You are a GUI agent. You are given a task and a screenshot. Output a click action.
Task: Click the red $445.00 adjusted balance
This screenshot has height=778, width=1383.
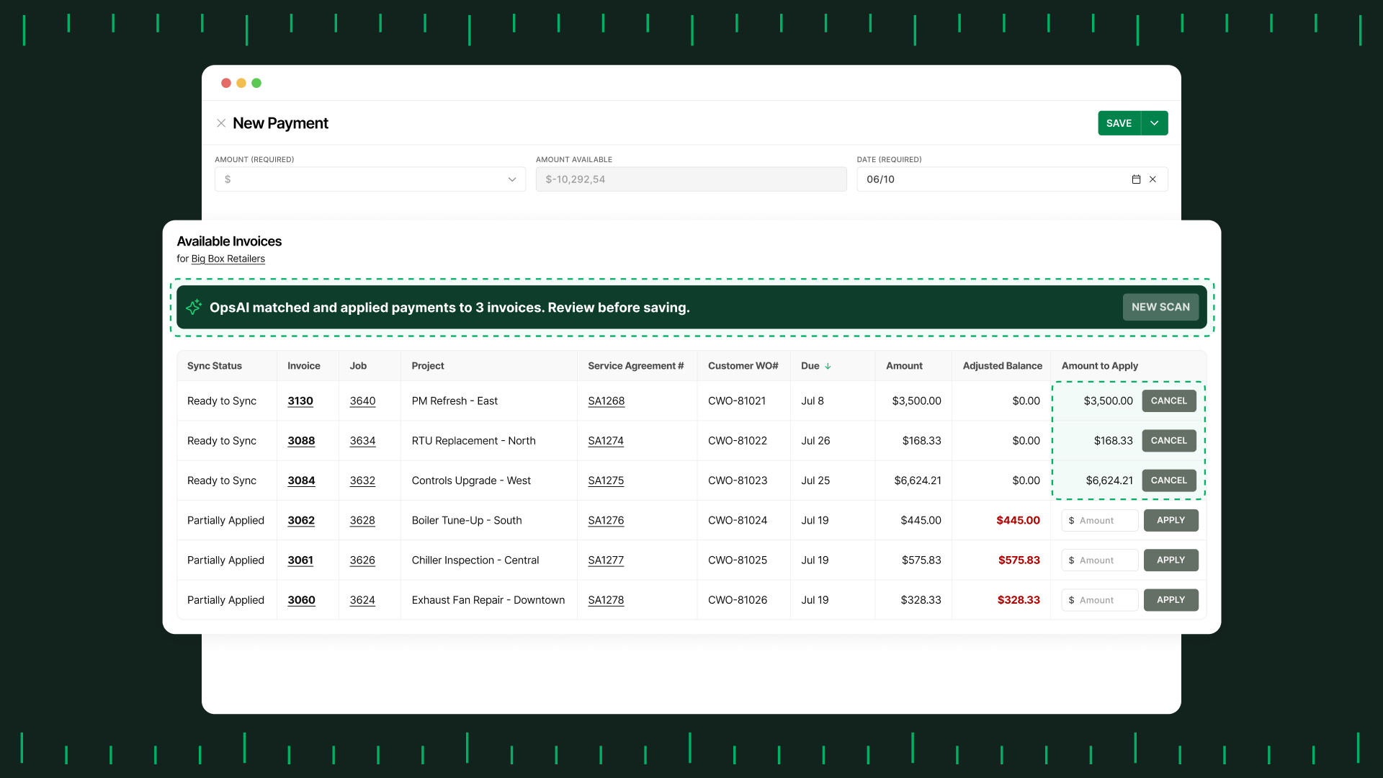[1018, 520]
